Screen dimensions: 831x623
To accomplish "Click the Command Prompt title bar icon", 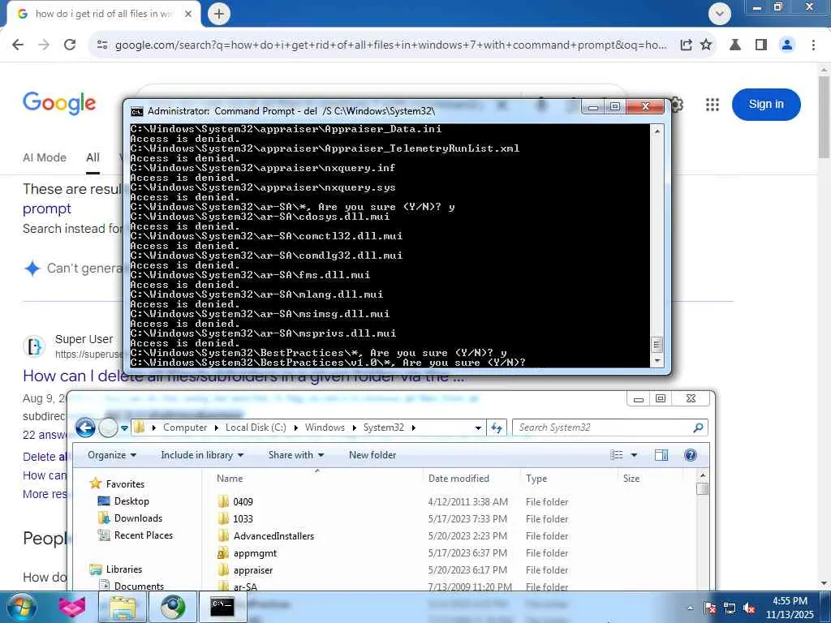I will (136, 111).
